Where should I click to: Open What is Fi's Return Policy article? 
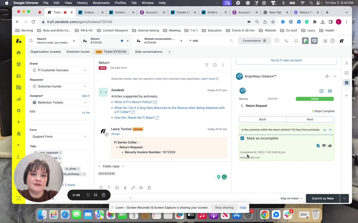coord(135,102)
